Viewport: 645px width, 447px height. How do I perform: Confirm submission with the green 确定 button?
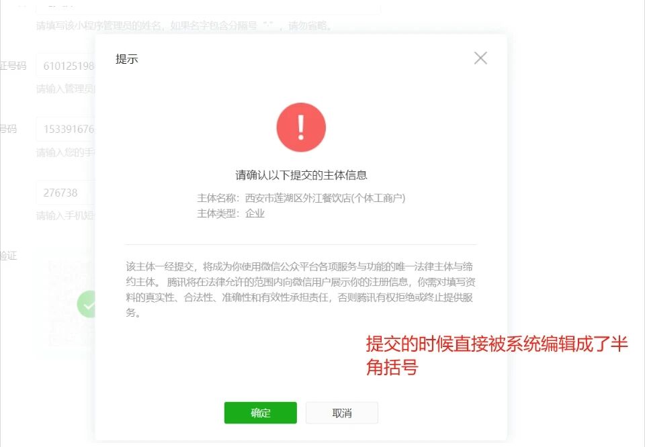tap(261, 413)
